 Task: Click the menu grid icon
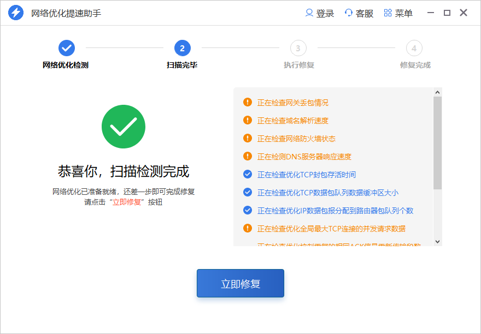388,13
